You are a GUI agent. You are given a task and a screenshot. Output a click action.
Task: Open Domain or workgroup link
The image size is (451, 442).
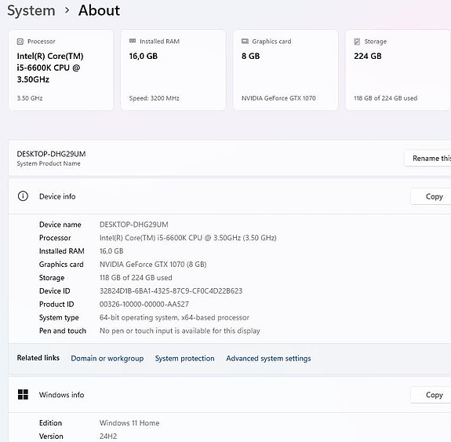[x=107, y=358]
